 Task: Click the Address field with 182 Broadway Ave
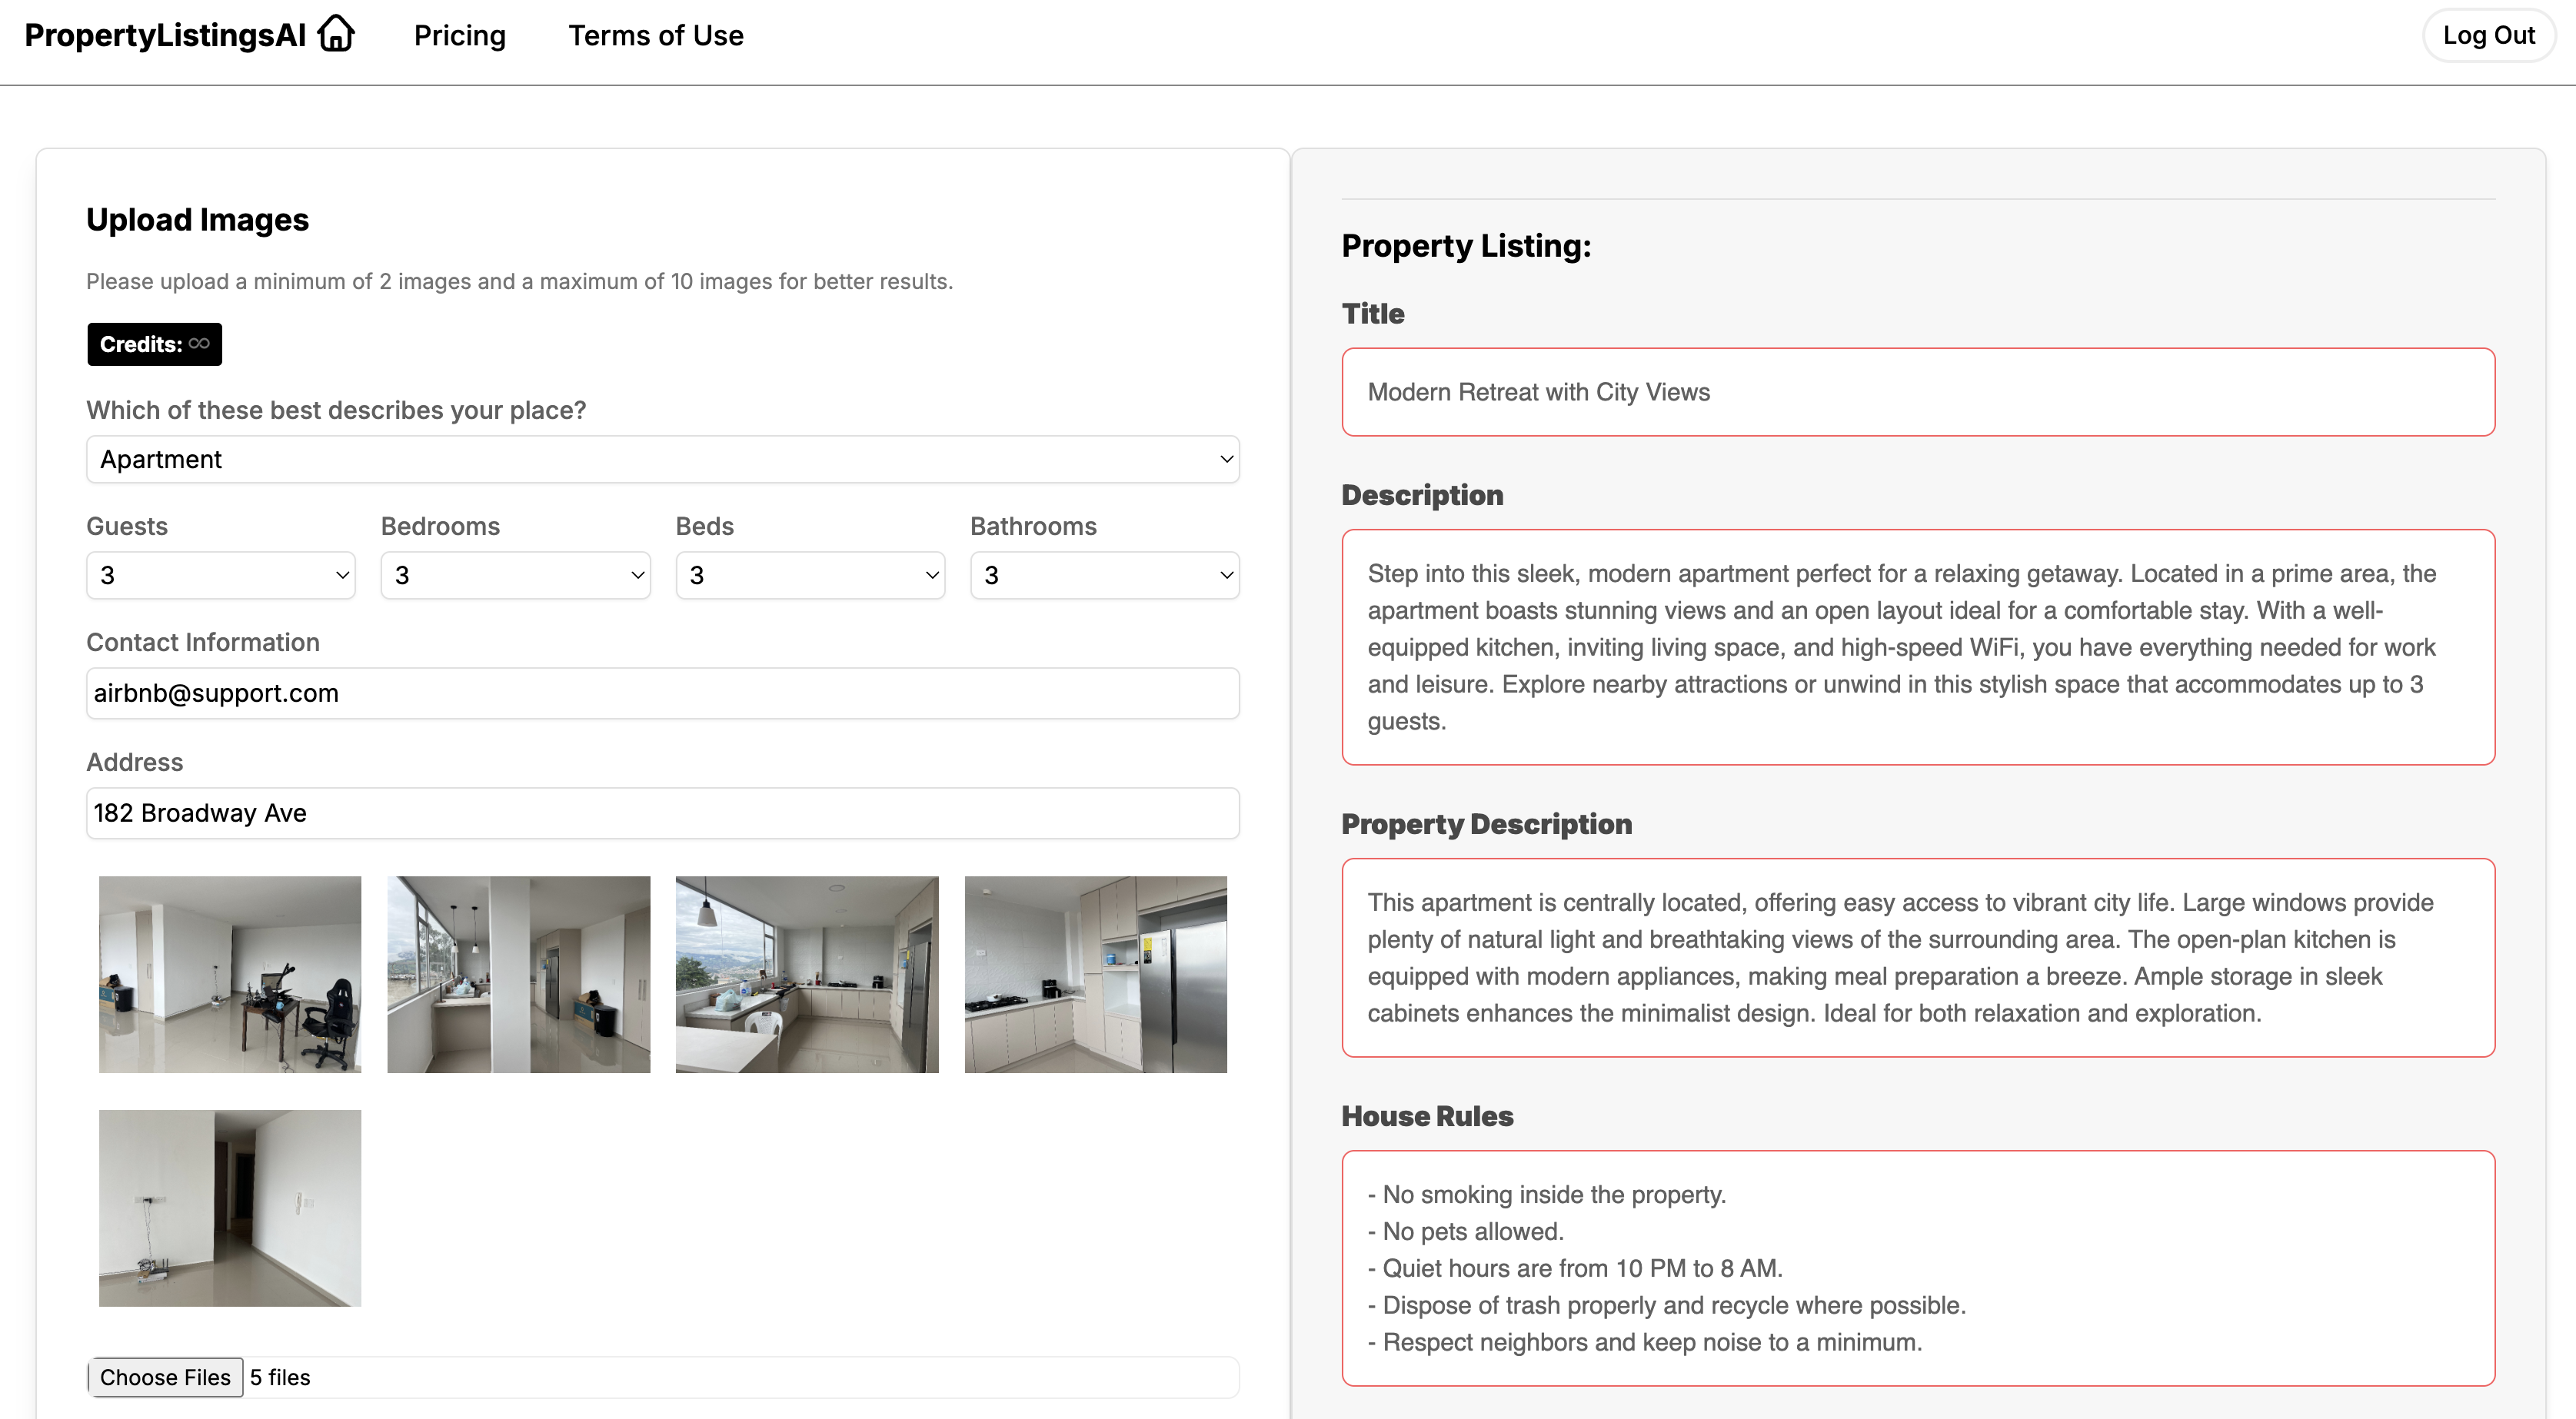[662, 813]
